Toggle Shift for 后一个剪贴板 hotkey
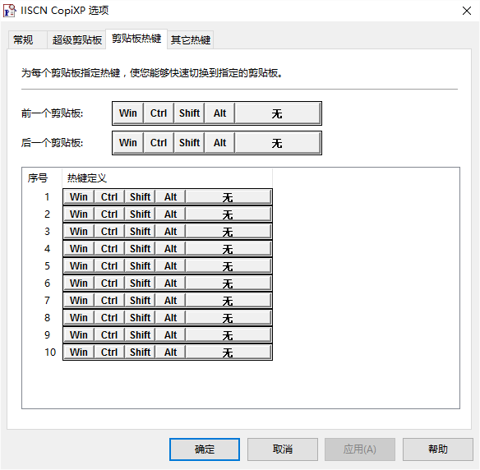Screen dimensions: 480x470 coord(189,143)
